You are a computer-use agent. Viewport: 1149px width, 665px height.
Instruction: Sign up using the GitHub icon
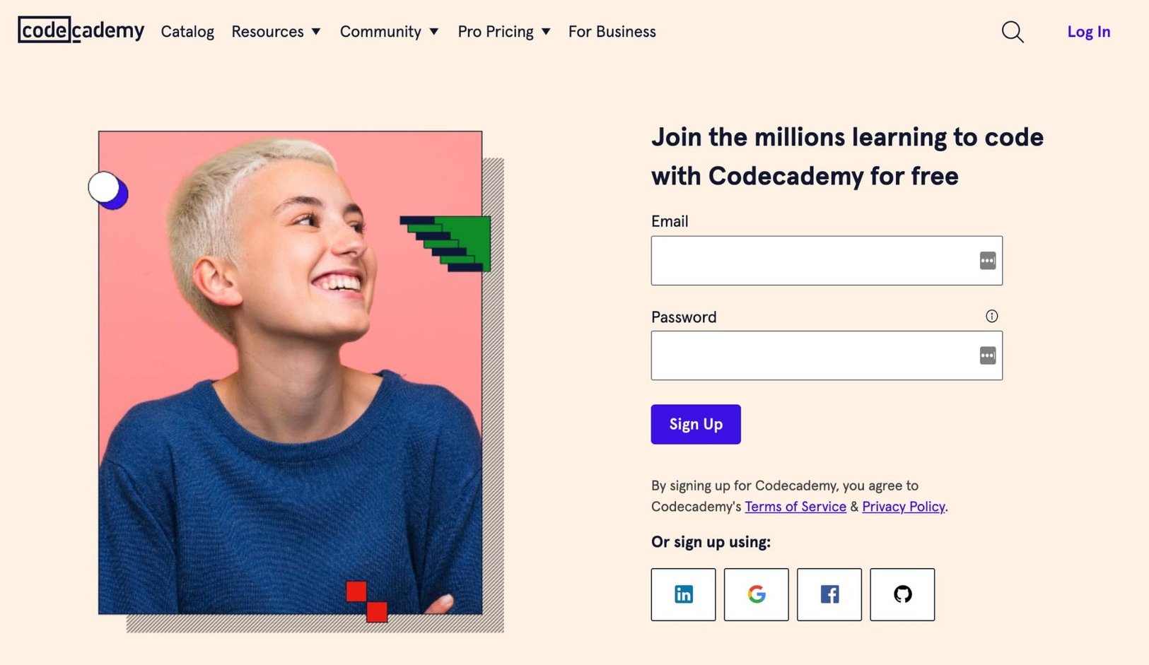[x=902, y=594]
